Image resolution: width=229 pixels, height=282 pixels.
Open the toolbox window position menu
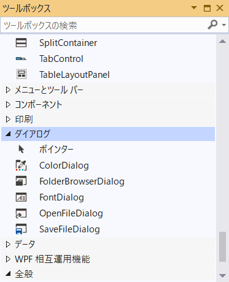click(193, 8)
